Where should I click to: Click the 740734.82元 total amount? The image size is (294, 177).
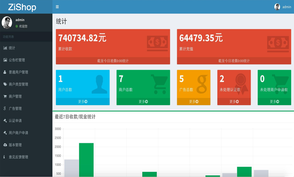[82, 38]
